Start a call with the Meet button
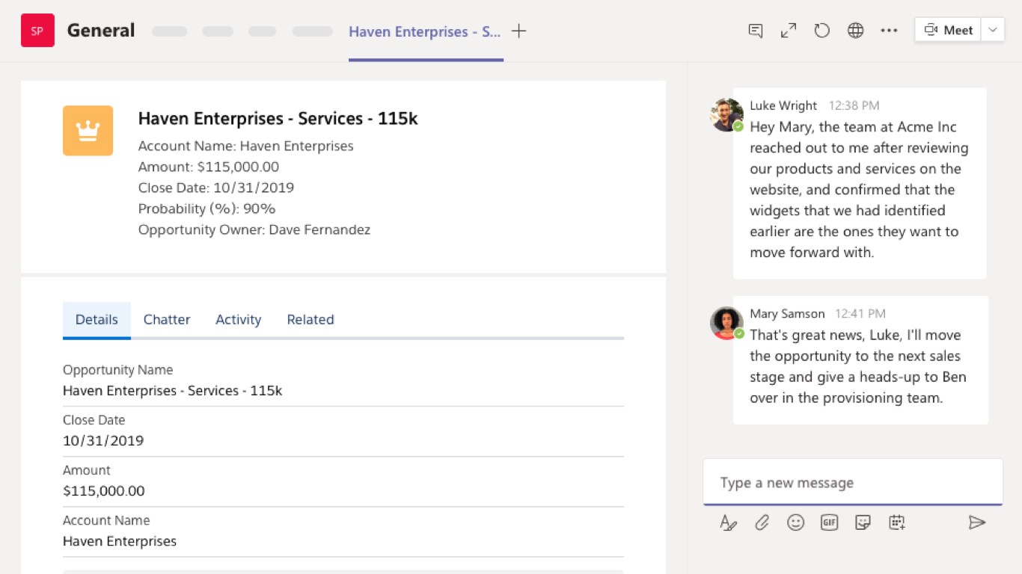The height and width of the screenshot is (574, 1022). [948, 29]
